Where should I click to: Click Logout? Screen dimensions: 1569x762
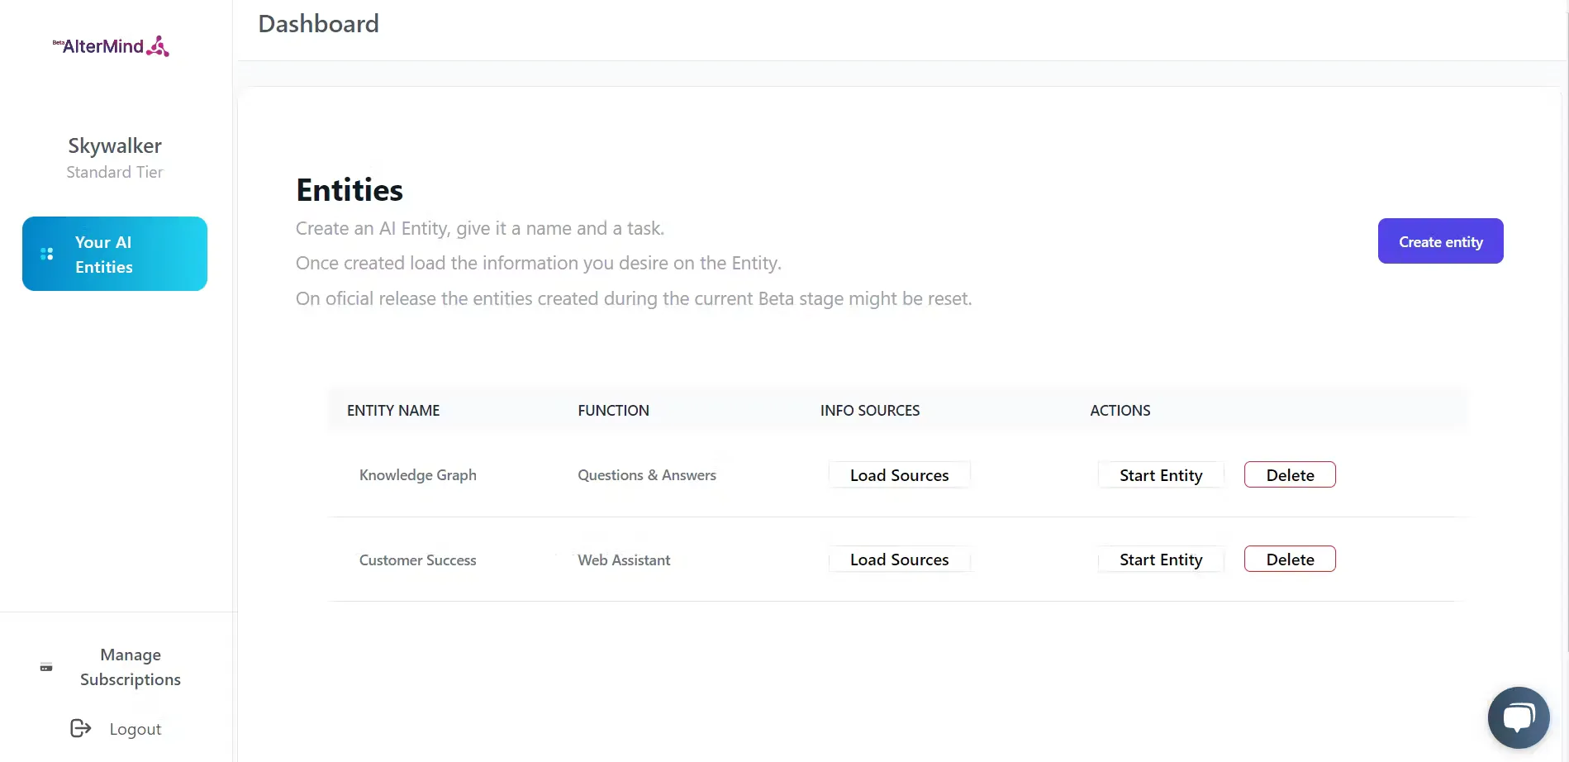(135, 728)
